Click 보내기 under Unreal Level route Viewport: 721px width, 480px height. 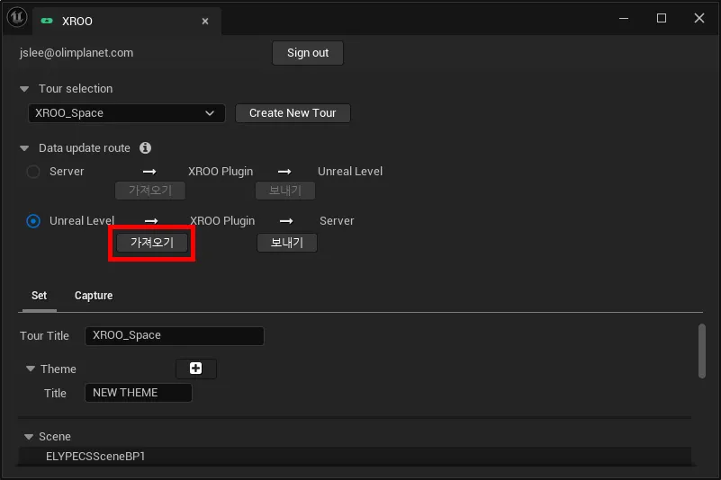(x=287, y=243)
